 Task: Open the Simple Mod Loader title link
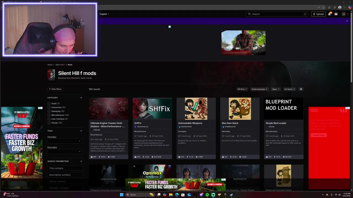pos(276,123)
